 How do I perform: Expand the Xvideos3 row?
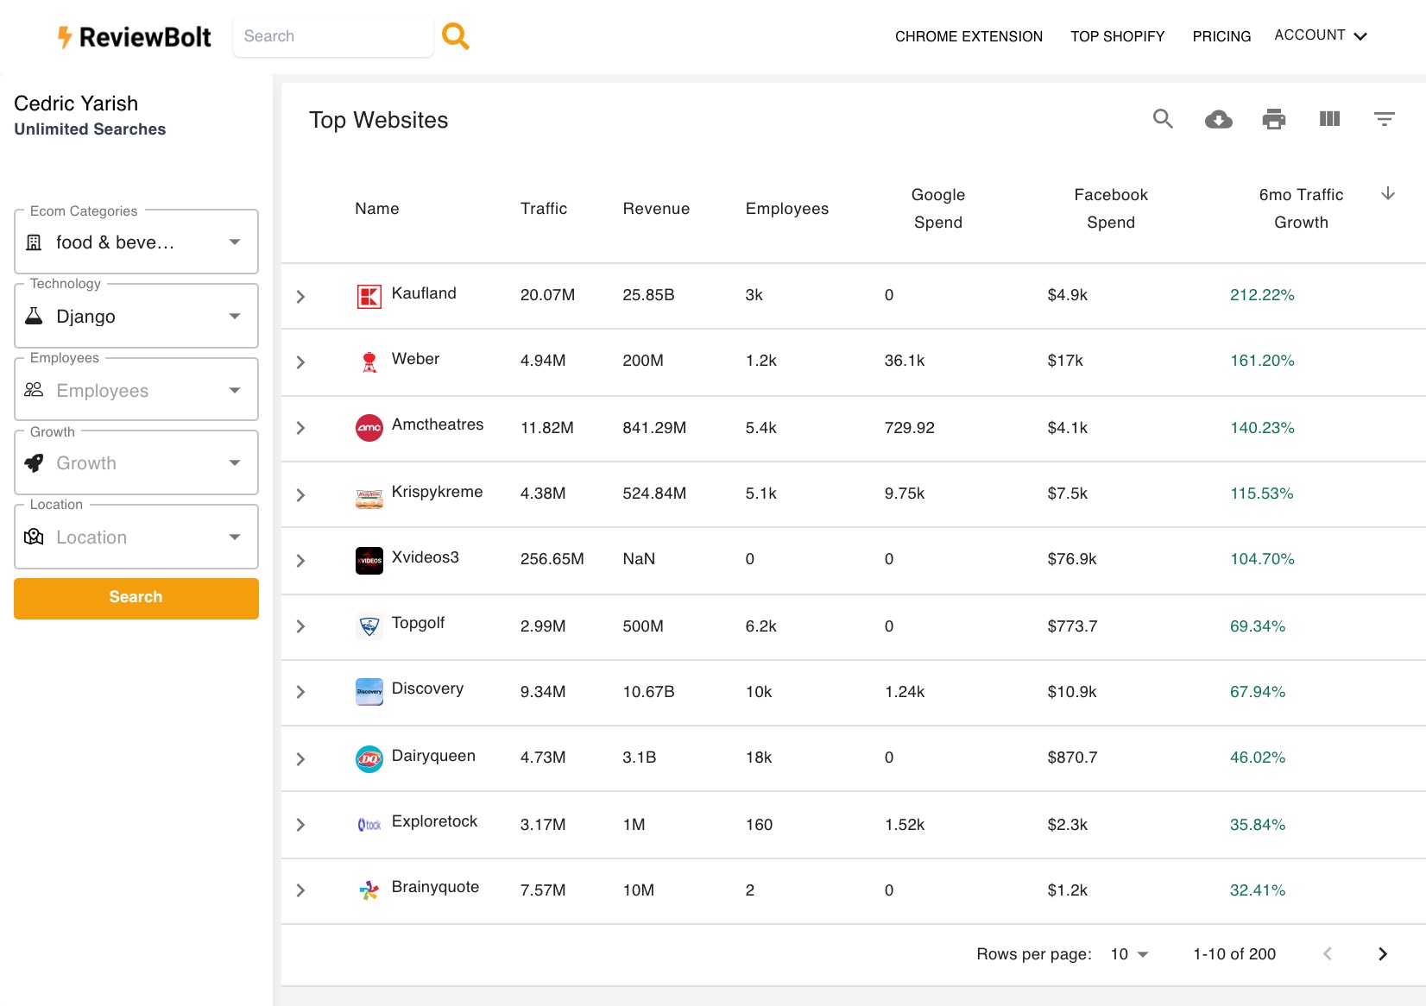click(x=300, y=561)
